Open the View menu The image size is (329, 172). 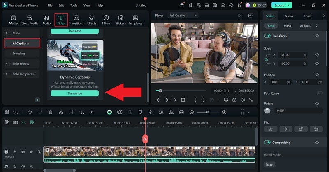pos(87,5)
